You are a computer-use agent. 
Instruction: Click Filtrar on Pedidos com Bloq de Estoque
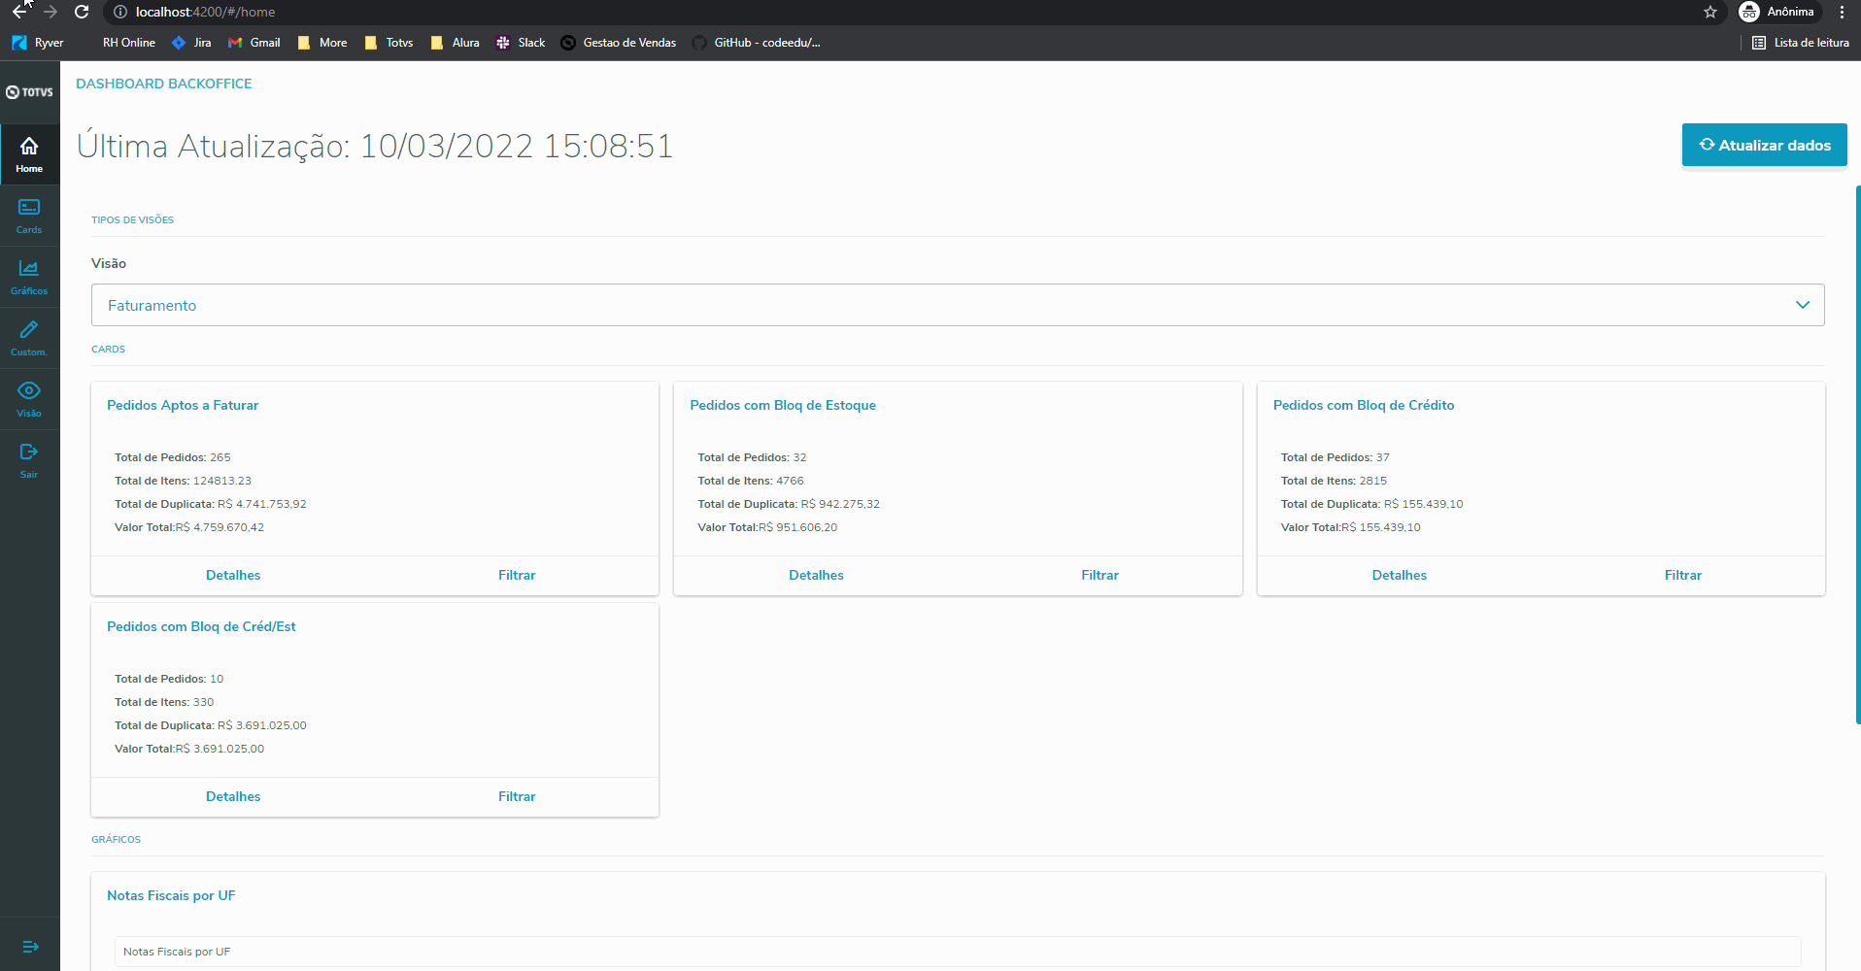click(1100, 575)
